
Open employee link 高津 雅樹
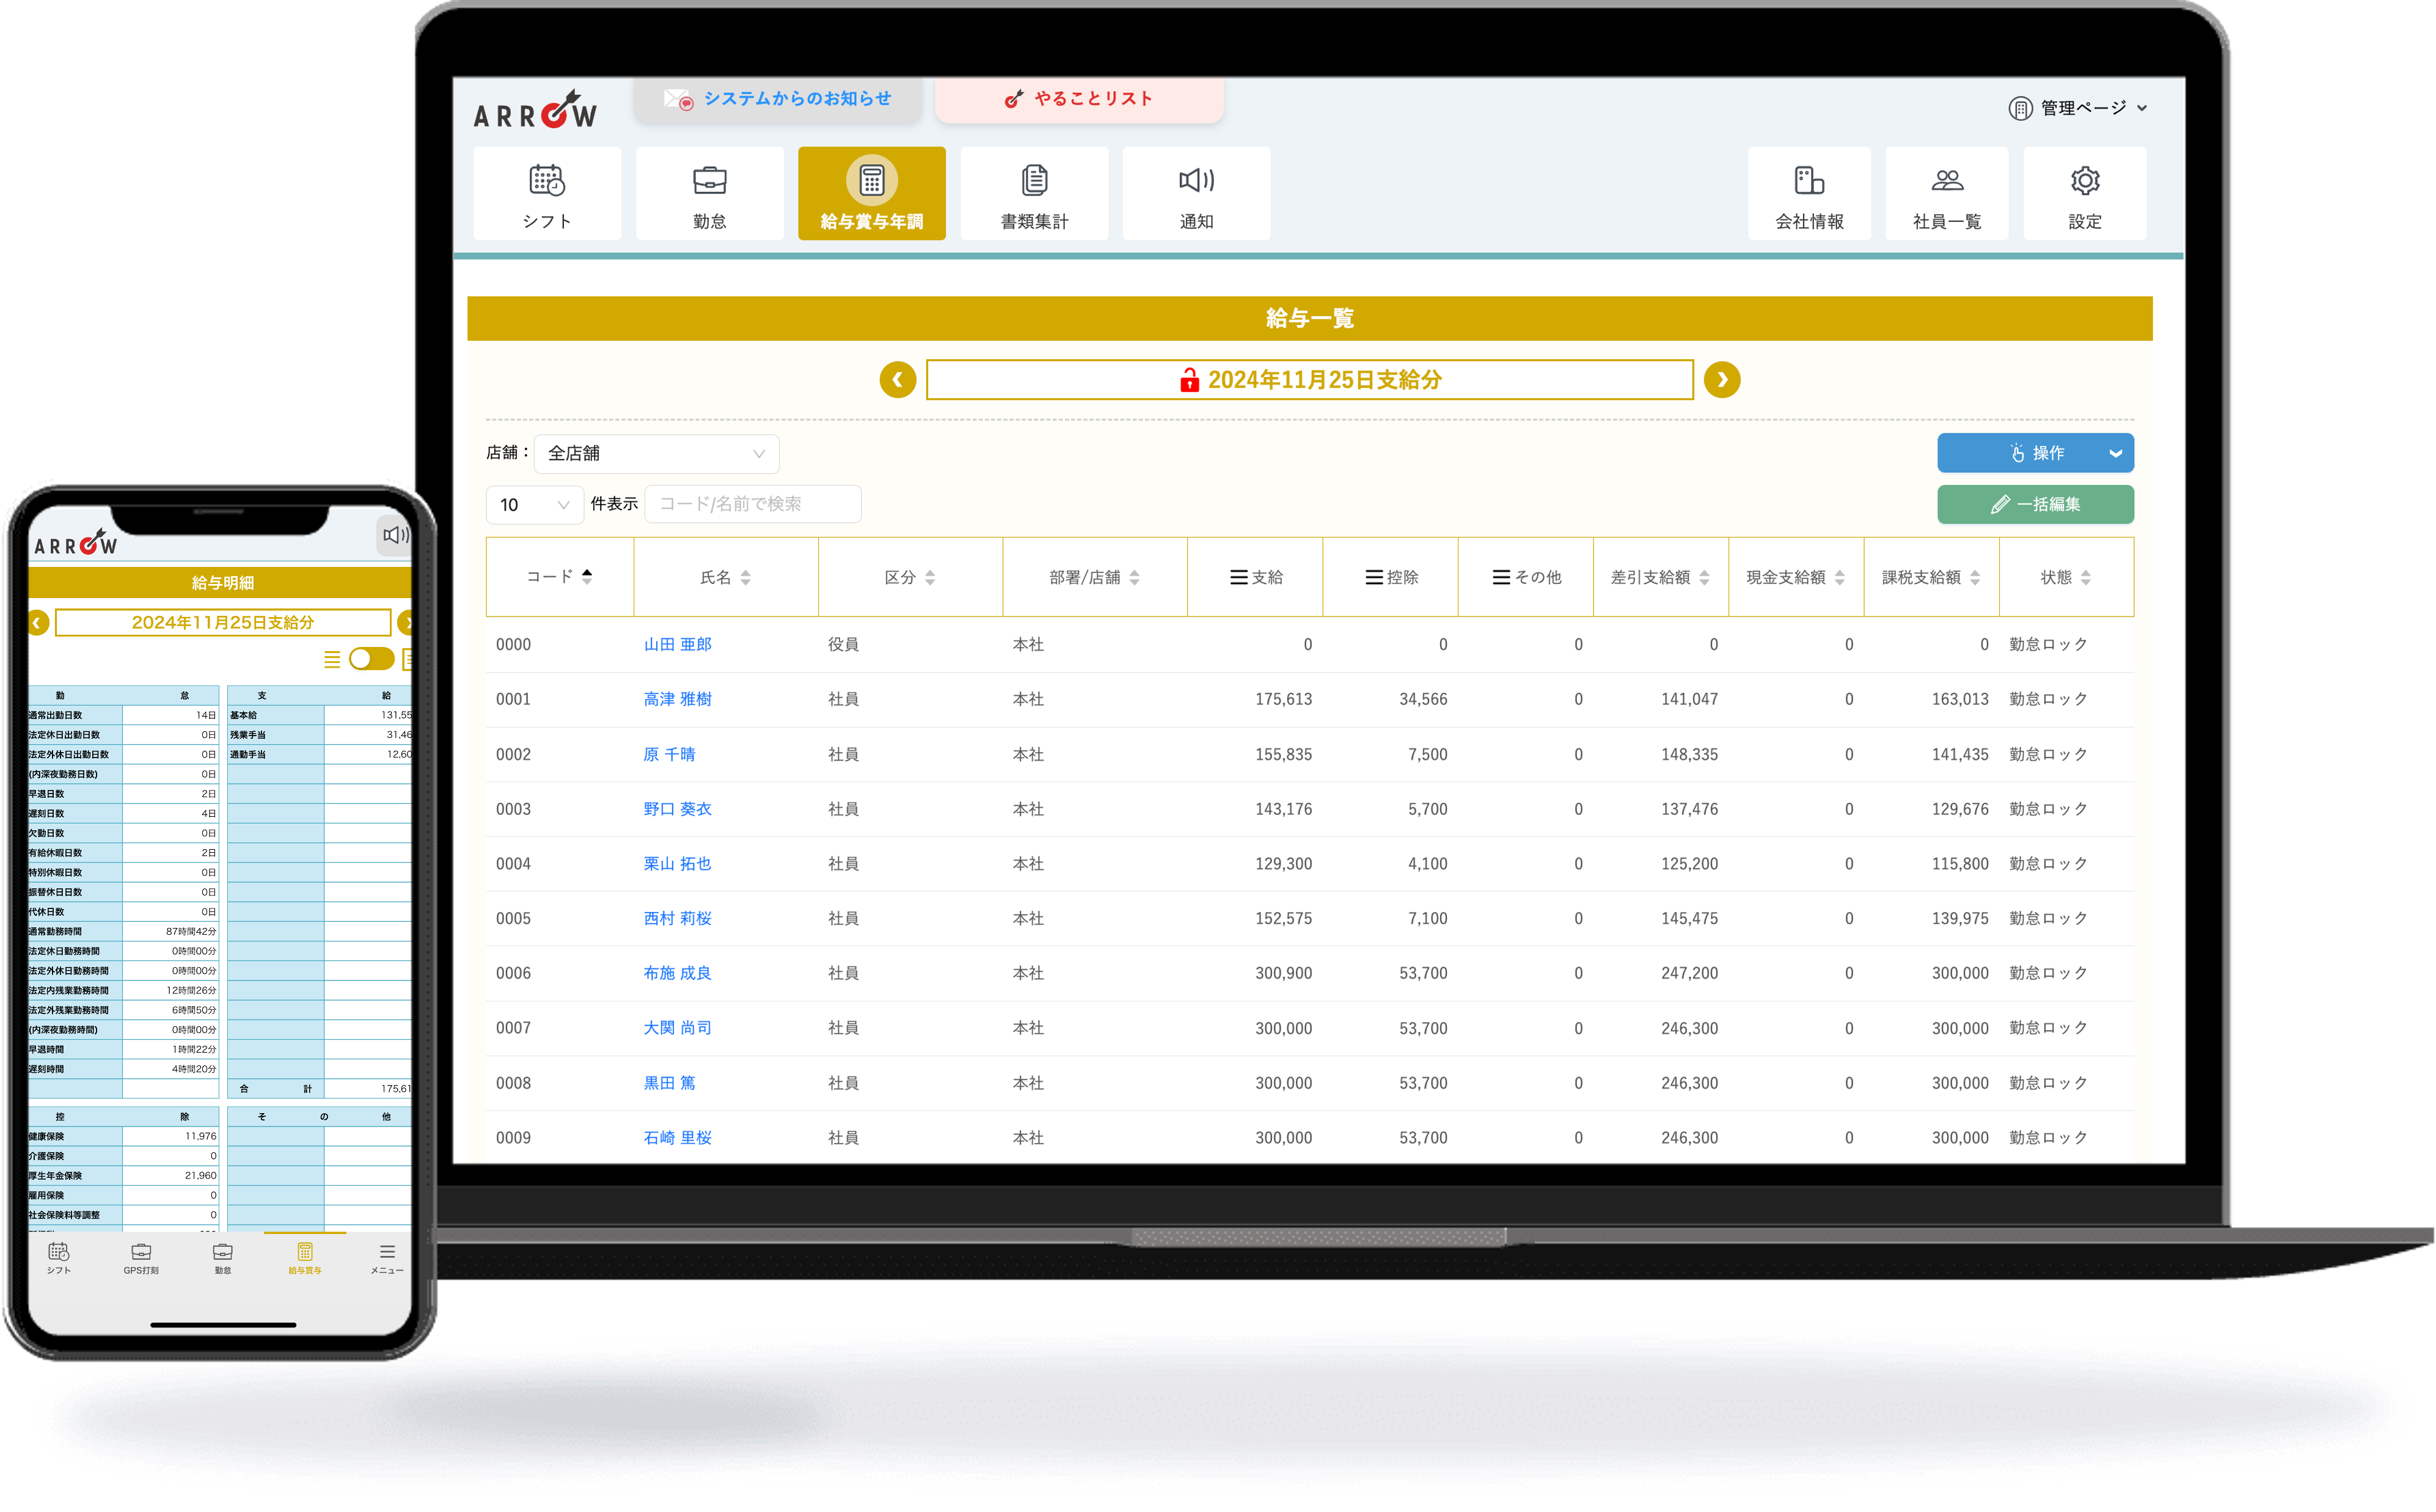click(x=677, y=699)
